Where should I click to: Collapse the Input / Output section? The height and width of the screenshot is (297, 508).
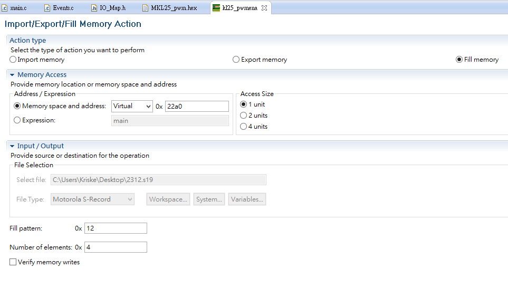12,146
